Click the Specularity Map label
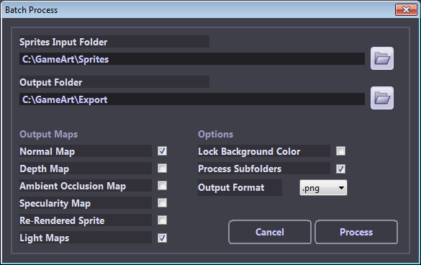 click(x=86, y=203)
